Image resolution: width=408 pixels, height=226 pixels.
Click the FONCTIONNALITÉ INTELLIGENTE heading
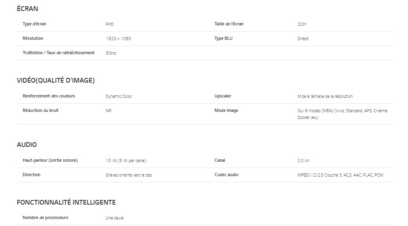(66, 202)
